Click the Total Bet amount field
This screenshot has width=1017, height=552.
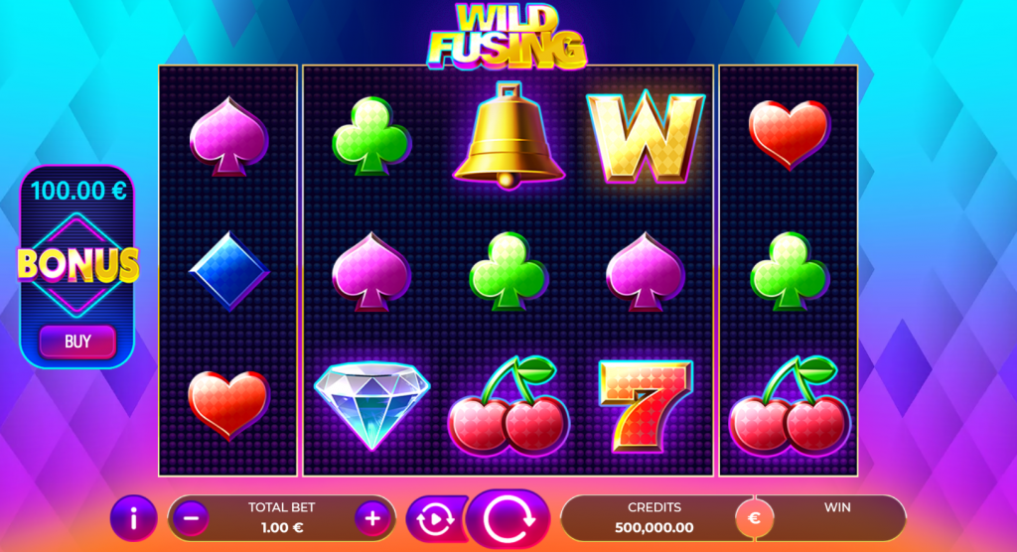282,518
